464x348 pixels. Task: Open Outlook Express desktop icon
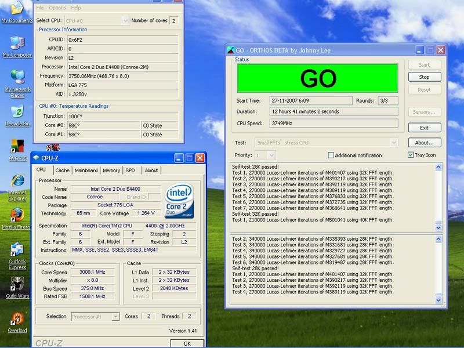(17, 256)
